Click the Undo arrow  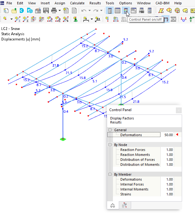pyautogui.click(x=84, y=10)
